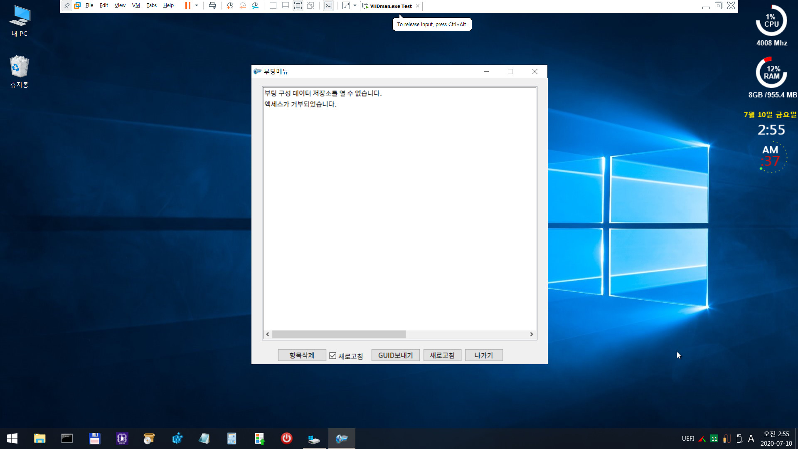
Task: Toggle the 새로고침 checkbox
Action: coord(332,356)
